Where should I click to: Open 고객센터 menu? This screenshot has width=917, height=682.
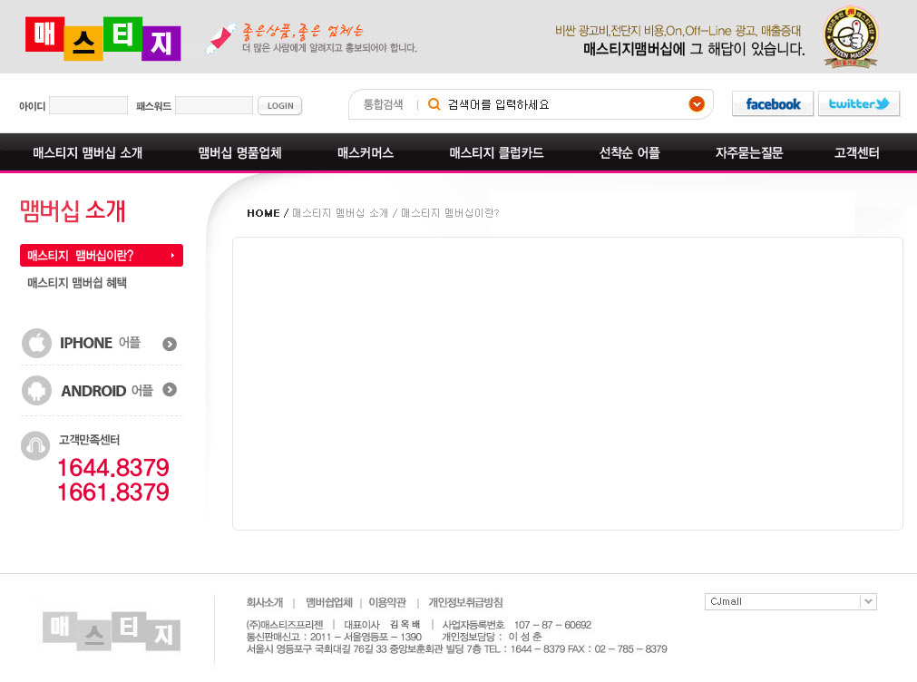(x=857, y=152)
